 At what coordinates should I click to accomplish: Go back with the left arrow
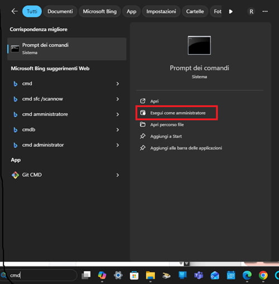tap(15, 11)
